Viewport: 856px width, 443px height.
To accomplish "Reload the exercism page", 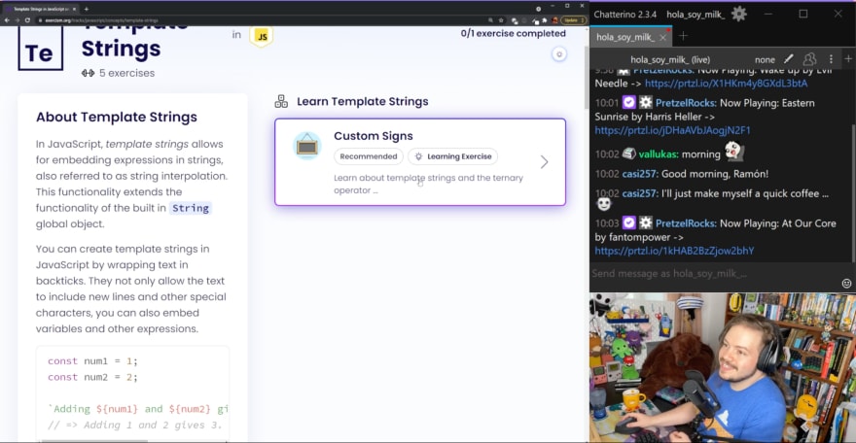I will pos(27,20).
